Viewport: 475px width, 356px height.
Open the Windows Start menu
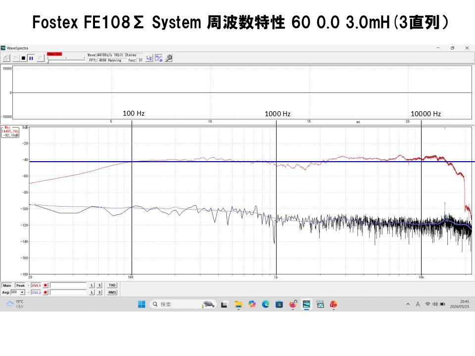click(x=142, y=304)
